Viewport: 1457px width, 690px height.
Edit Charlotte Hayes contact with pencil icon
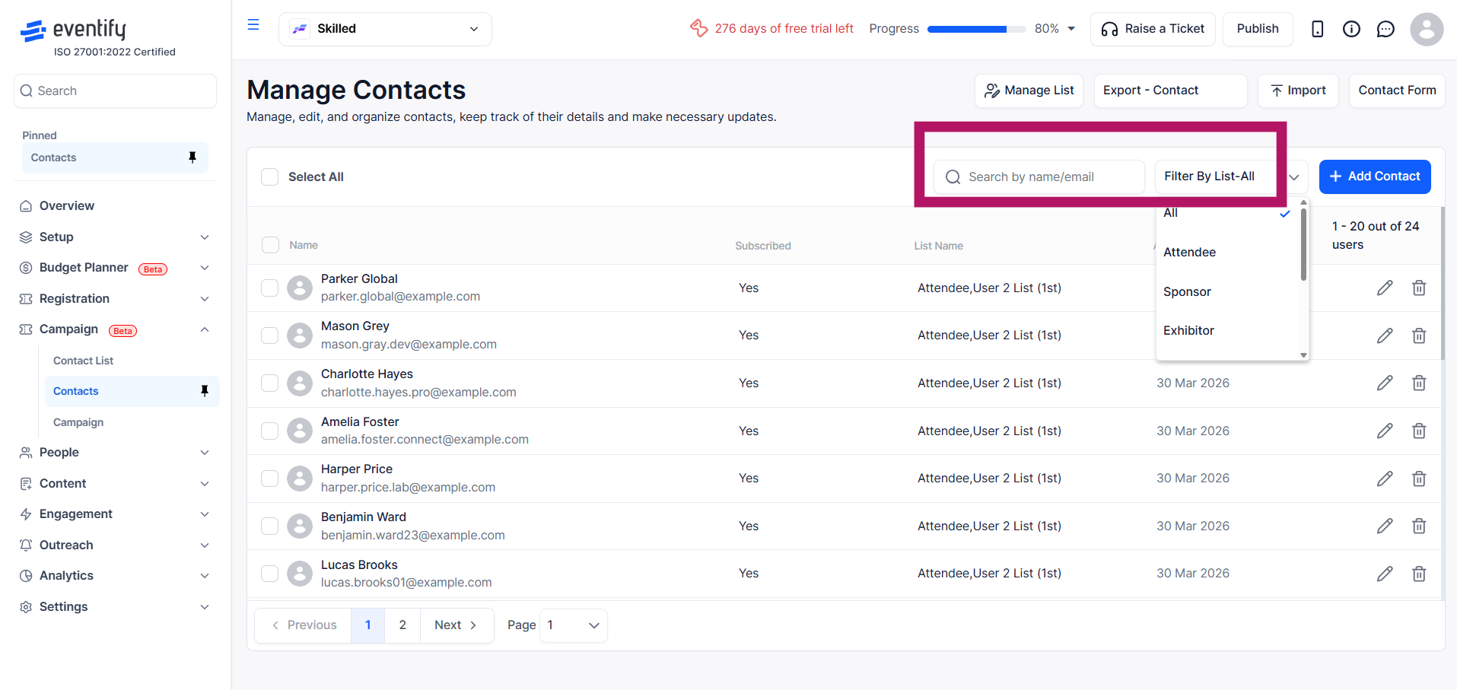pos(1385,383)
